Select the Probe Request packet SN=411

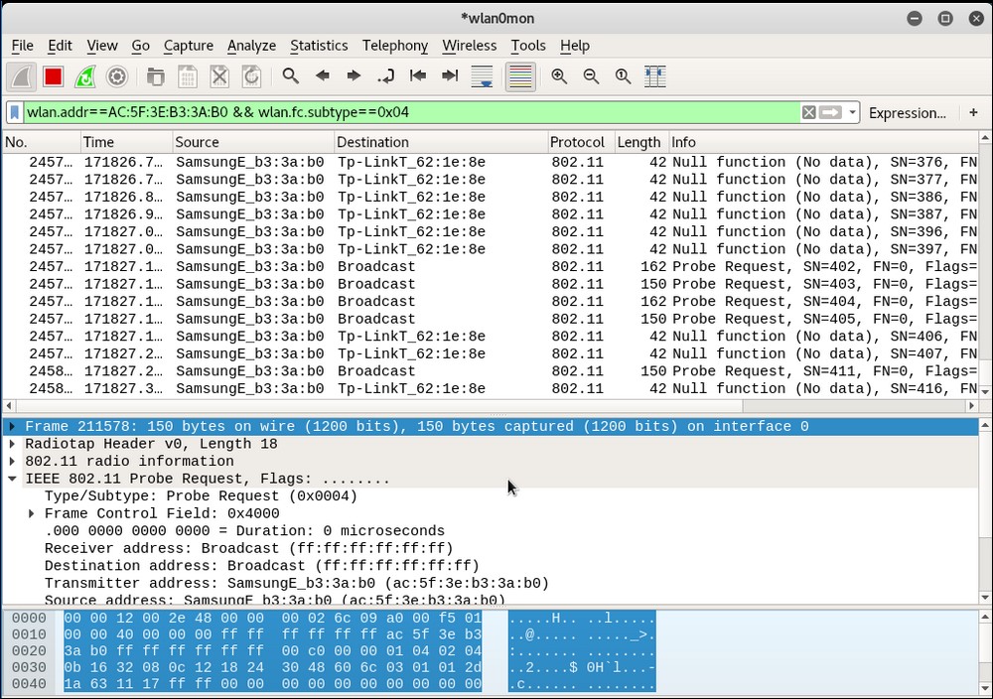(x=491, y=371)
